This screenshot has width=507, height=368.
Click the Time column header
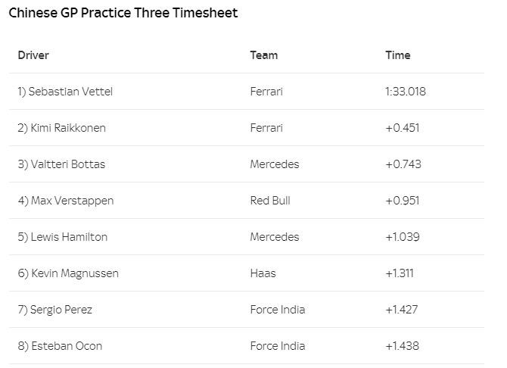pos(397,55)
